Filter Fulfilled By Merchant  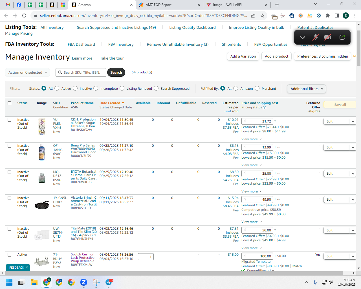[257, 88]
